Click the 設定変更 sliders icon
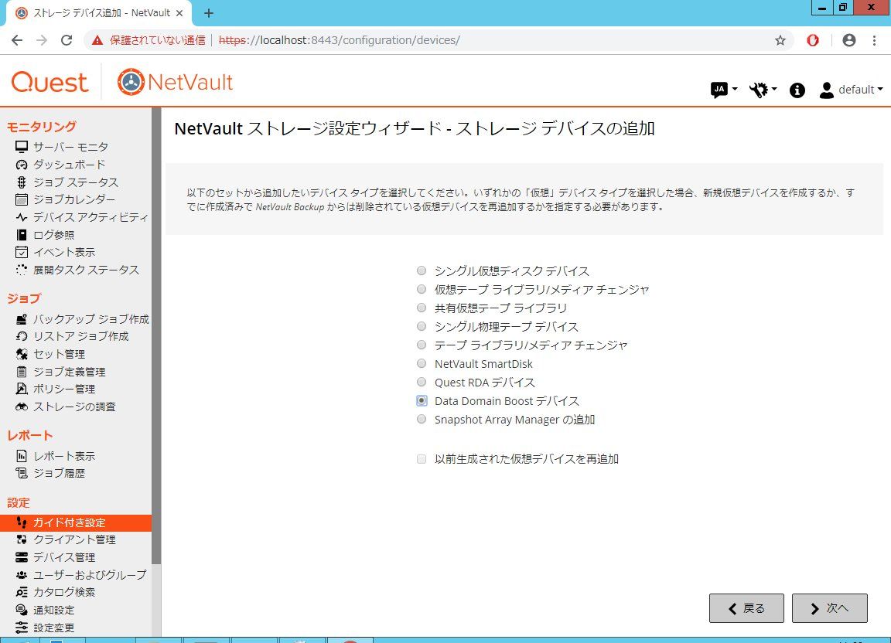891x643 pixels. [x=22, y=628]
